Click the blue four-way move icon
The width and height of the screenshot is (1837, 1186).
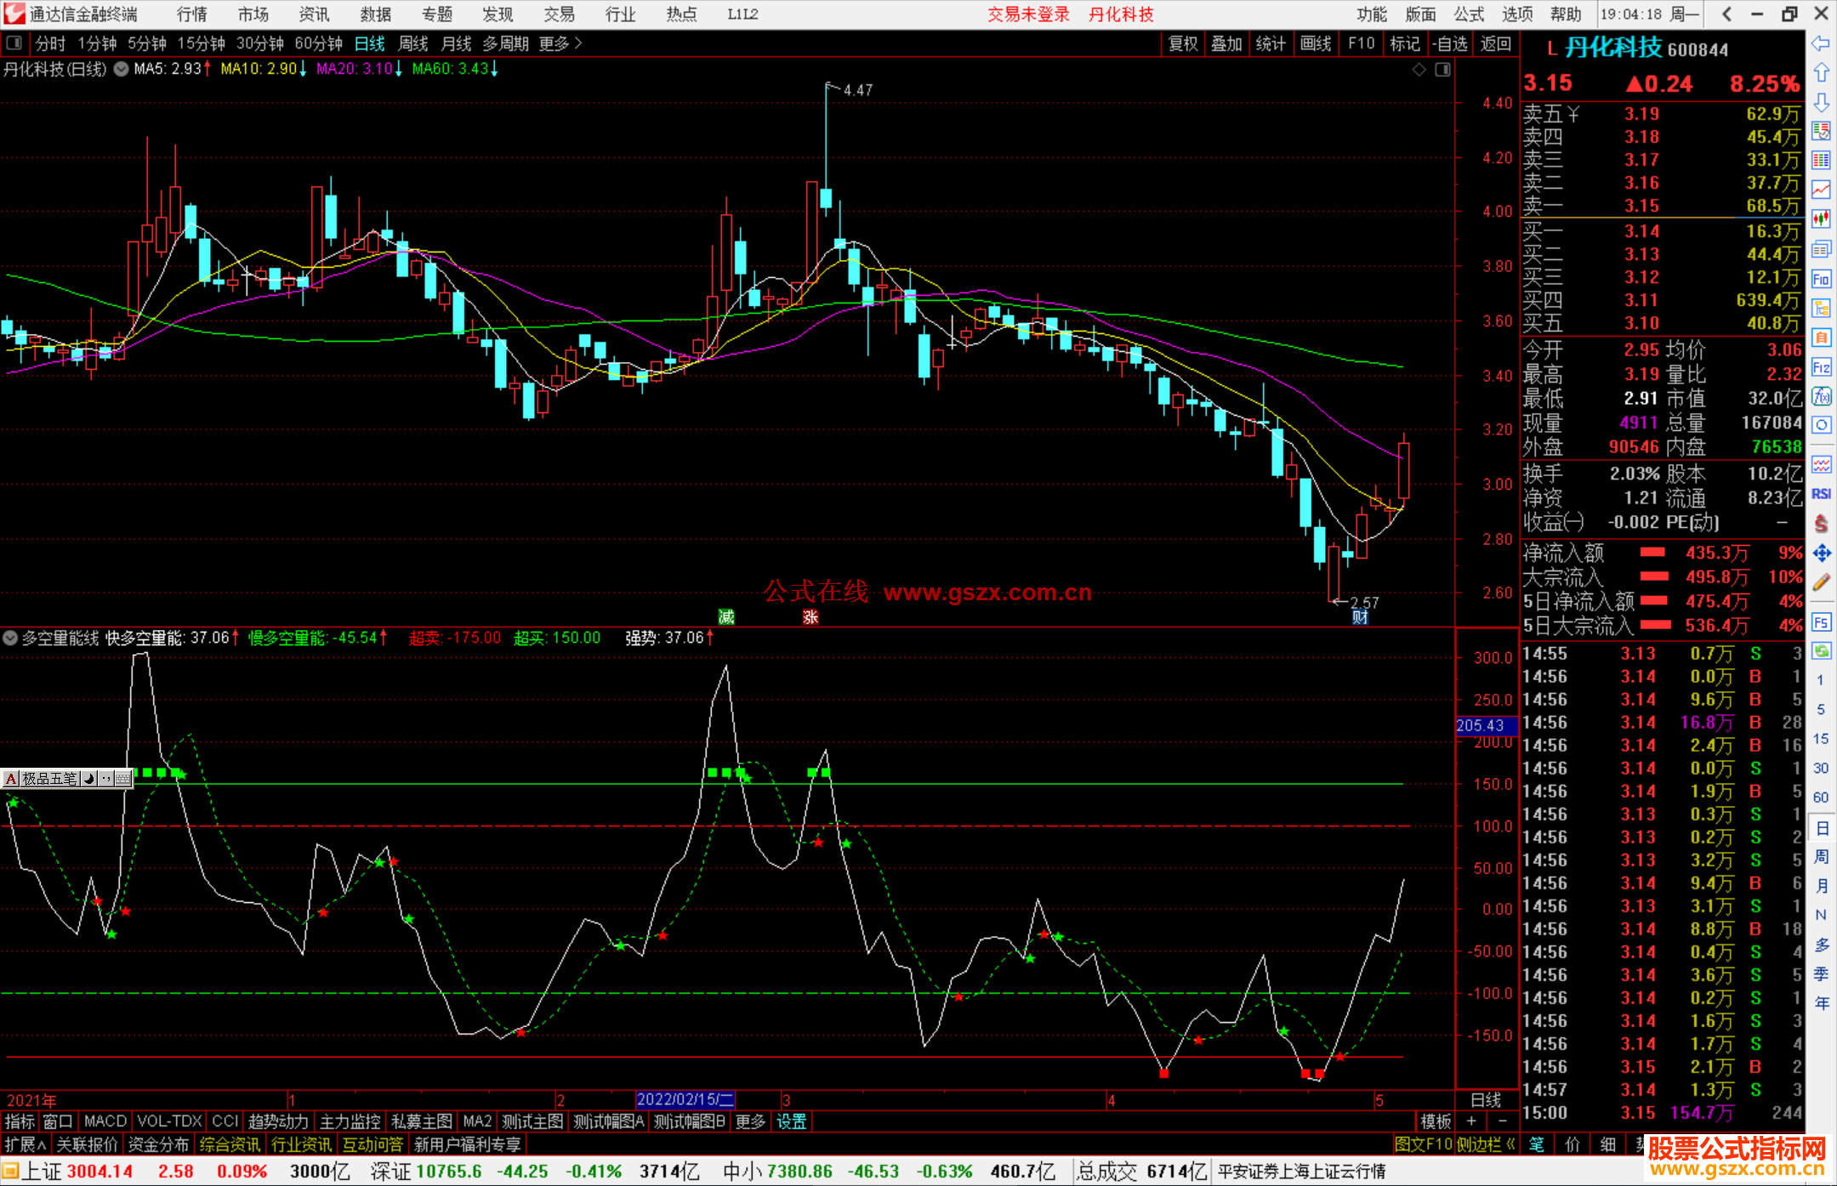pyautogui.click(x=1821, y=553)
